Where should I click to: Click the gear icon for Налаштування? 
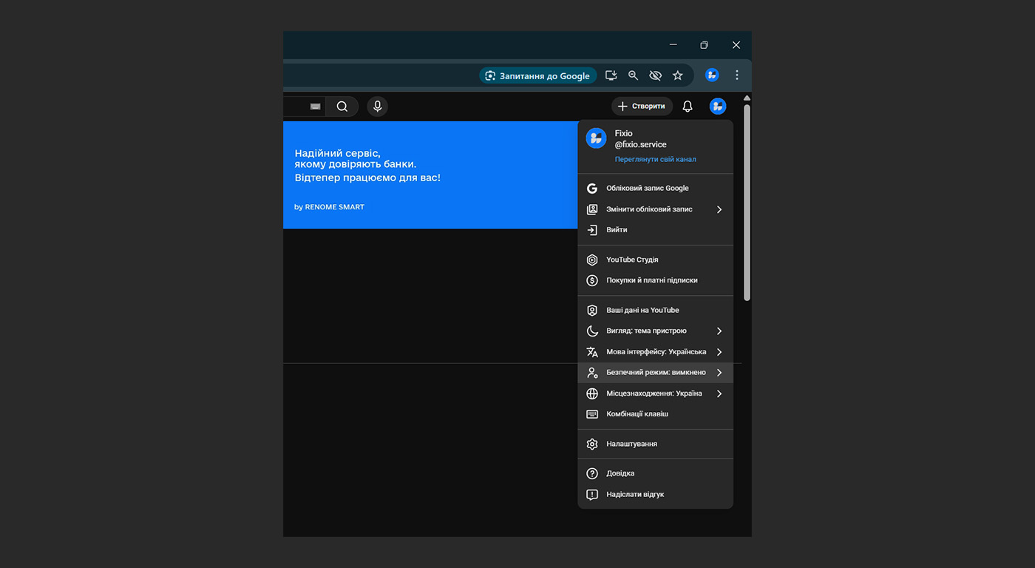coord(592,444)
